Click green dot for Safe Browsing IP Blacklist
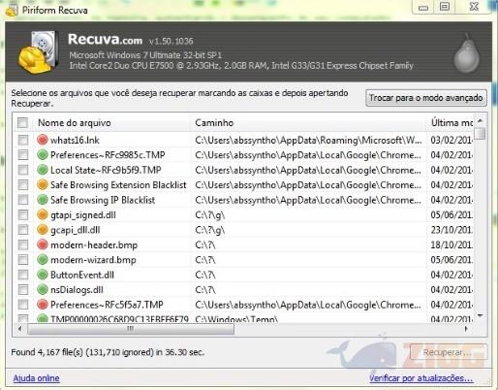The height and width of the screenshot is (390, 498). [x=43, y=200]
